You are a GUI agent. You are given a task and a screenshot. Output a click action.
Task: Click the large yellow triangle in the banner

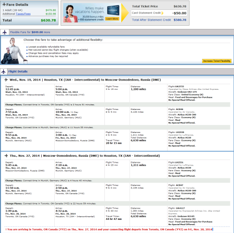pos(125,13)
